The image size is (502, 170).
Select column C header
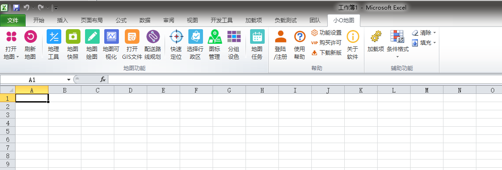pos(97,90)
